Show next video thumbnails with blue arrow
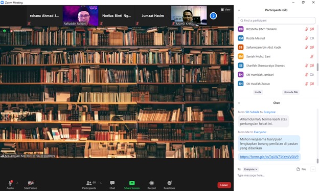Screen dimensions: 319x191 pos(213,16)
